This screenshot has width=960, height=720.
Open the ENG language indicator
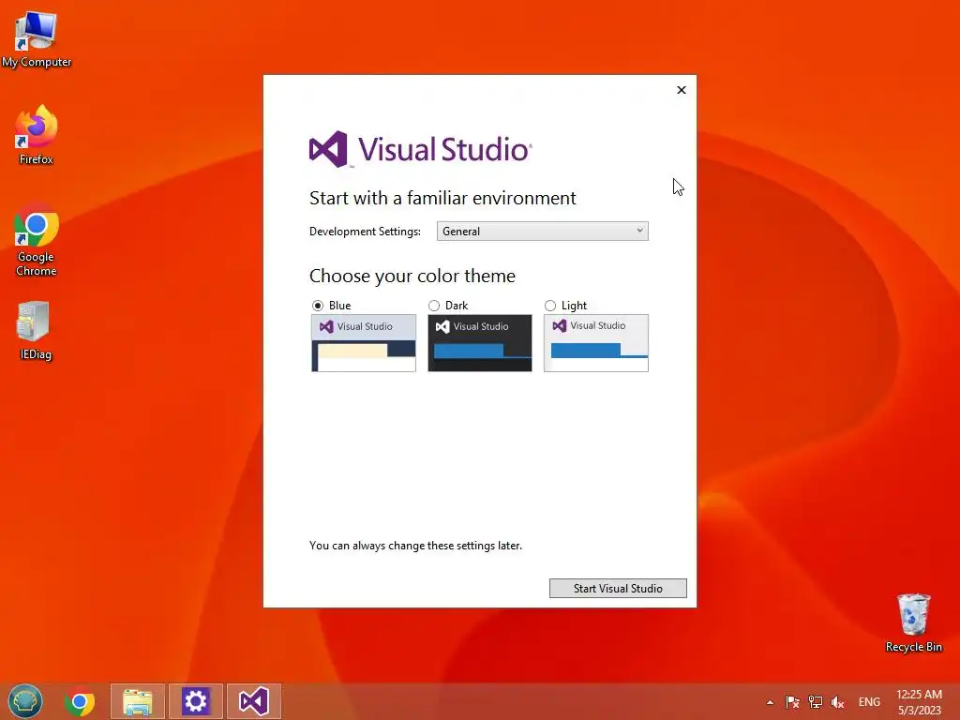[869, 702]
